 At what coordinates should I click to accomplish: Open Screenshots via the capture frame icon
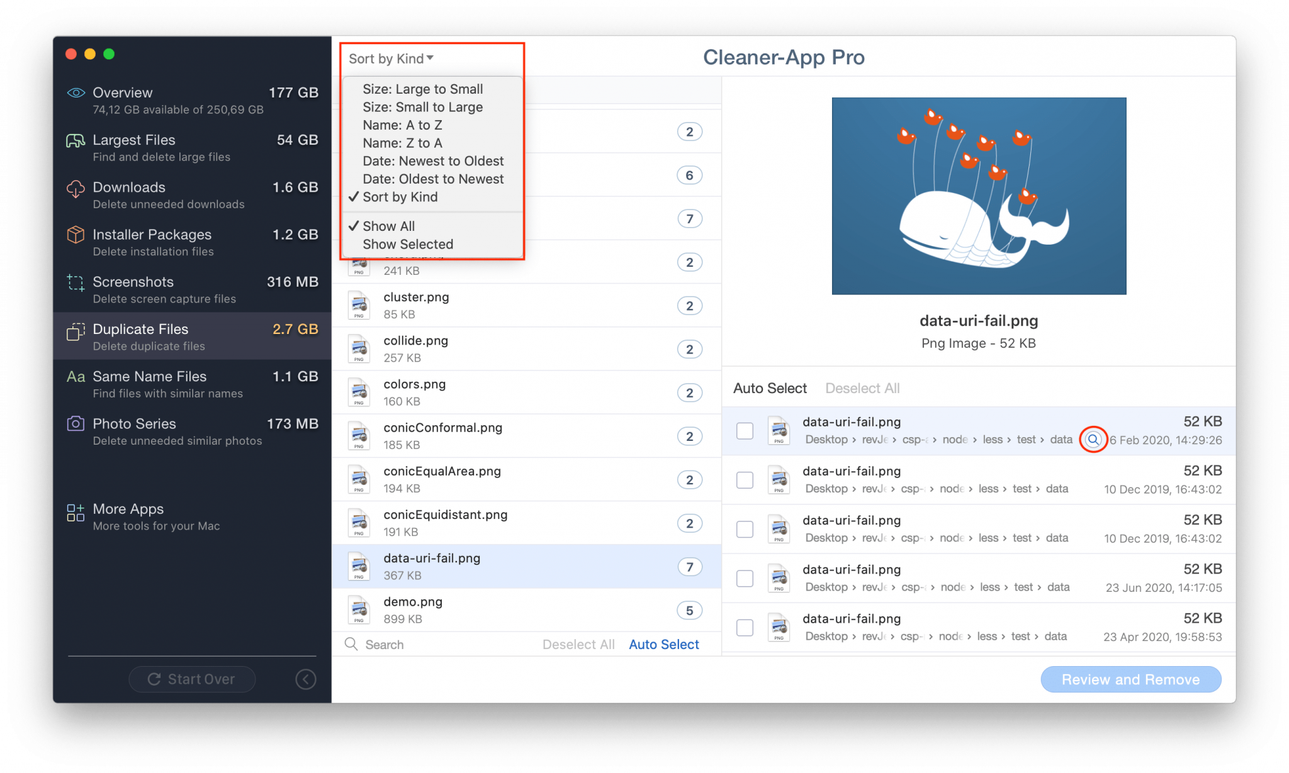75,282
